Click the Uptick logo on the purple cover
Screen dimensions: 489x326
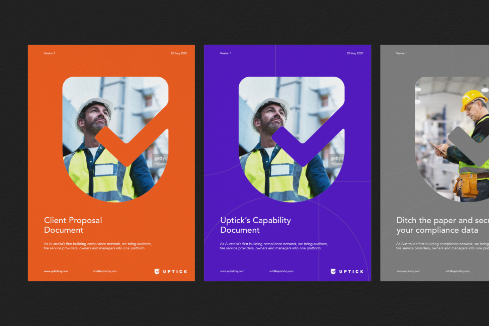pyautogui.click(x=347, y=271)
